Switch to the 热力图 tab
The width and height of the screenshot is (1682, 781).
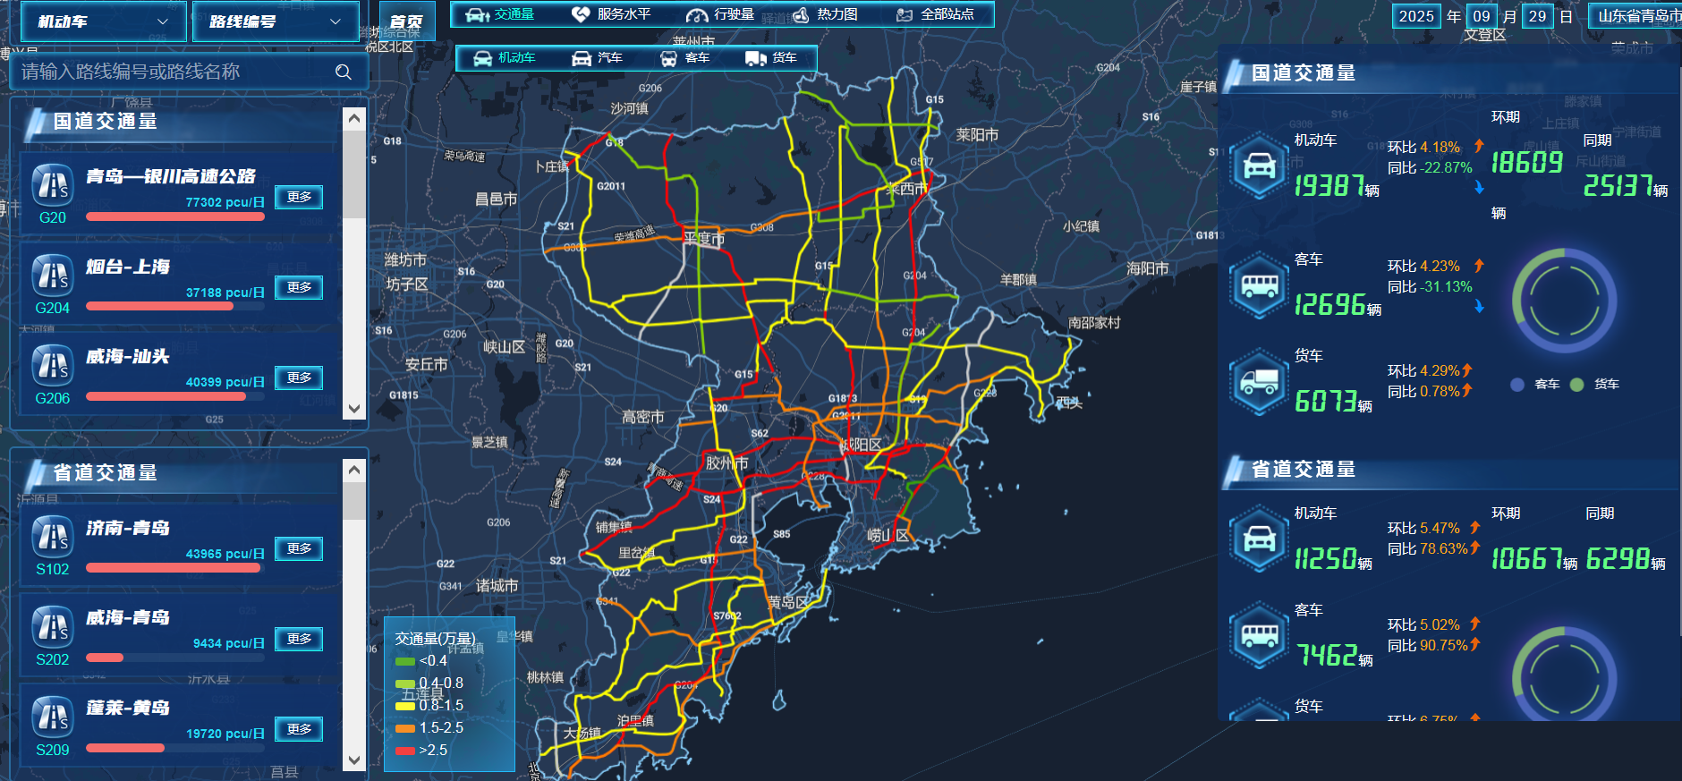click(825, 14)
